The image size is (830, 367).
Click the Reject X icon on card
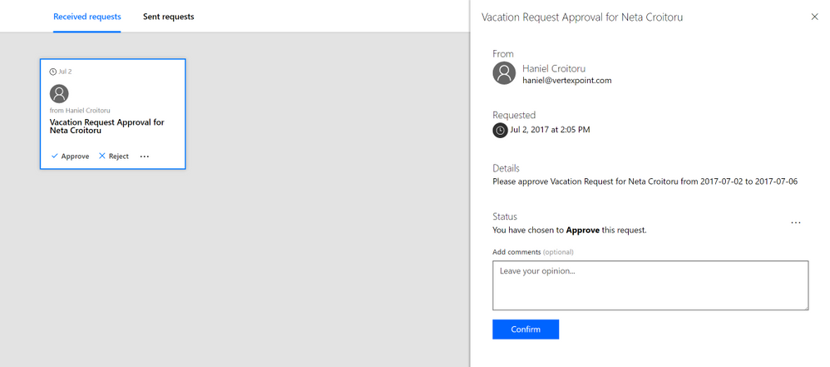point(102,156)
